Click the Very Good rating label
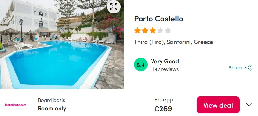The height and width of the screenshot is (116, 258). [x=165, y=61]
